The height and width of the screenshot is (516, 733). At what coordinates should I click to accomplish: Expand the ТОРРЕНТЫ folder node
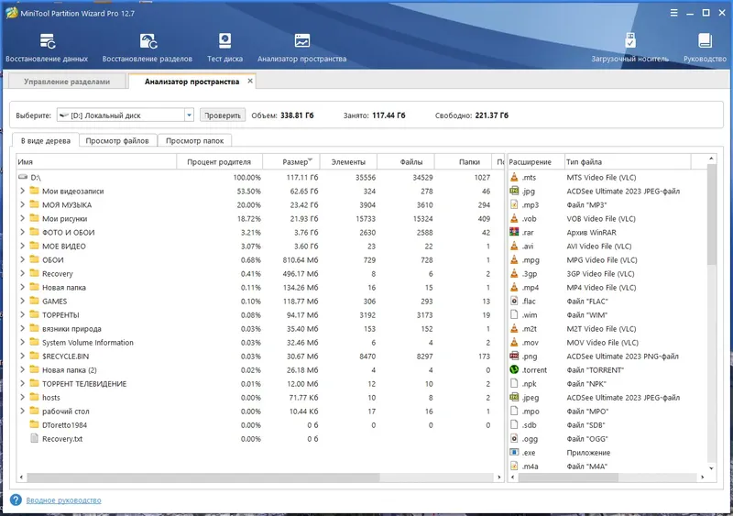click(x=22, y=315)
